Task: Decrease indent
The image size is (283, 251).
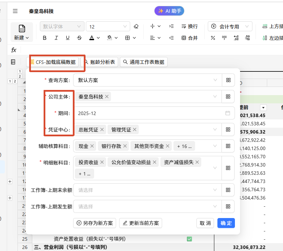Action: [171, 38]
